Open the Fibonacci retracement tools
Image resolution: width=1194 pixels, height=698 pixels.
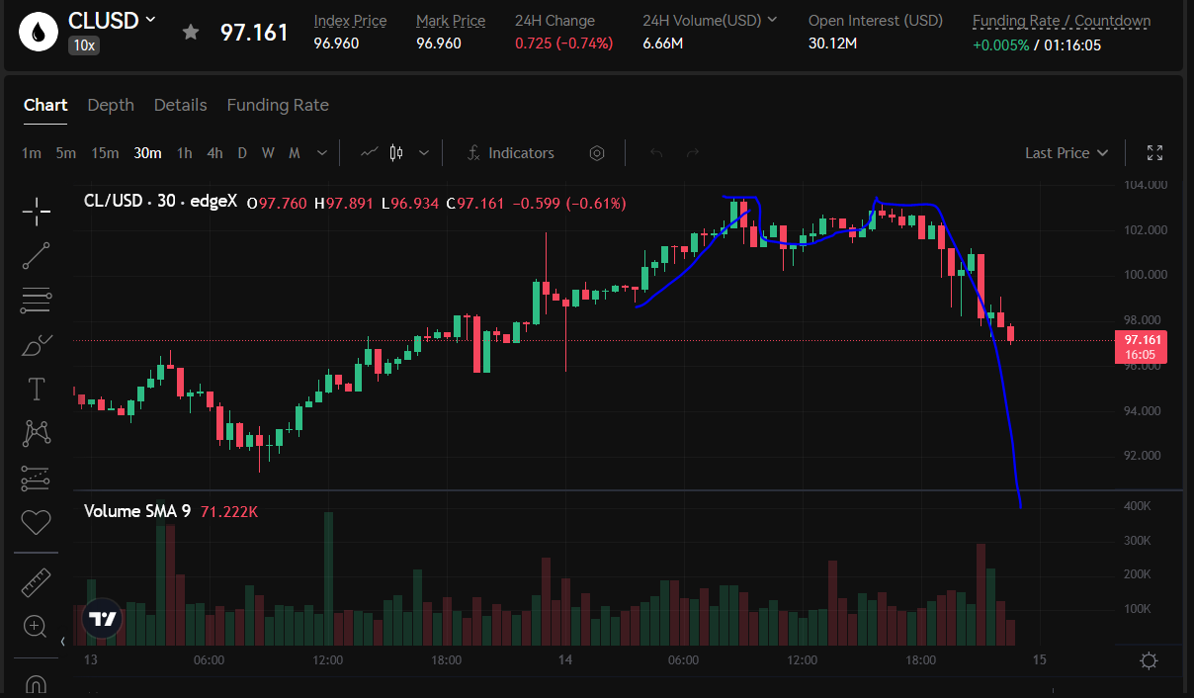tap(37, 301)
